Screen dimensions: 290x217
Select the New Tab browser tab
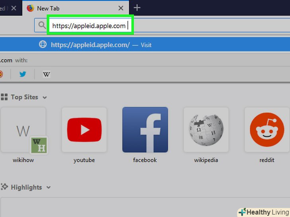75,8
